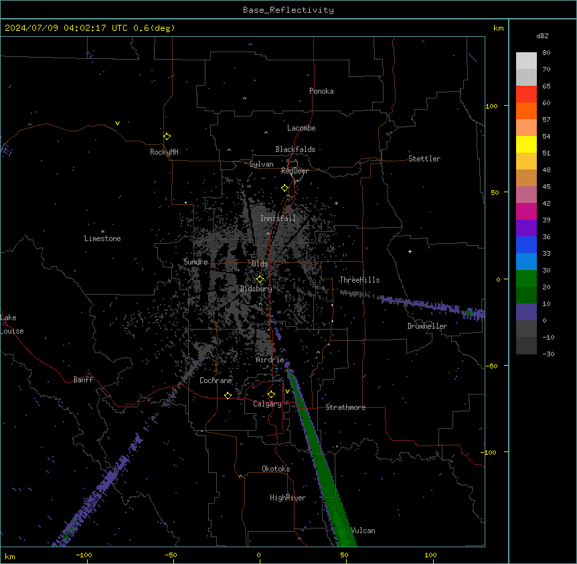Click the Olds label
Screen dimensions: 577x564
[260, 264]
